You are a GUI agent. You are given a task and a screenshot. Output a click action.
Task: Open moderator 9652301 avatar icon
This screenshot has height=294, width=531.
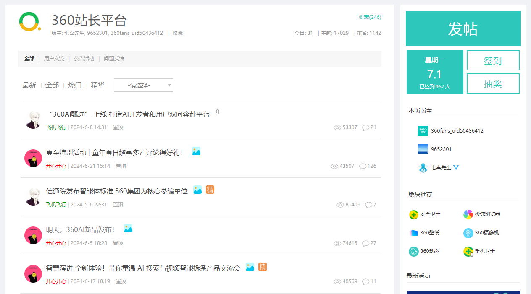[423, 149]
